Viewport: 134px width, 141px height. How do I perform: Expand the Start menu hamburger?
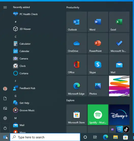pos(5,7)
